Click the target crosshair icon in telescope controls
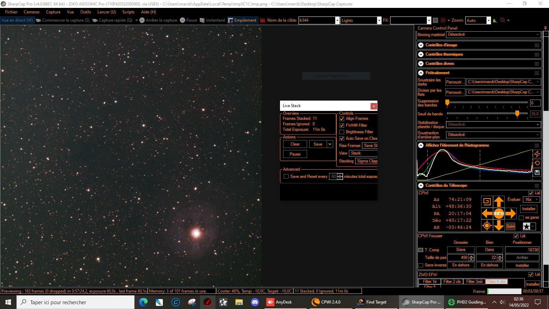The height and width of the screenshot is (309, 549). click(487, 226)
